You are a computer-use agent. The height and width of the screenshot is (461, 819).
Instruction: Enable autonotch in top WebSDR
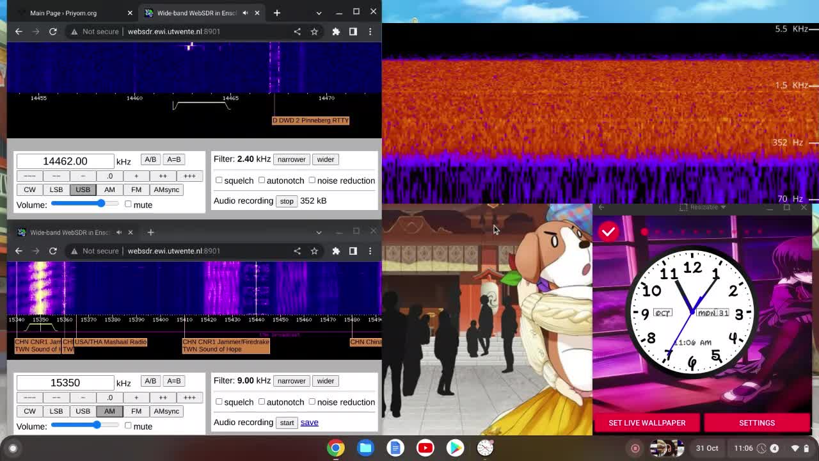pos(262,181)
